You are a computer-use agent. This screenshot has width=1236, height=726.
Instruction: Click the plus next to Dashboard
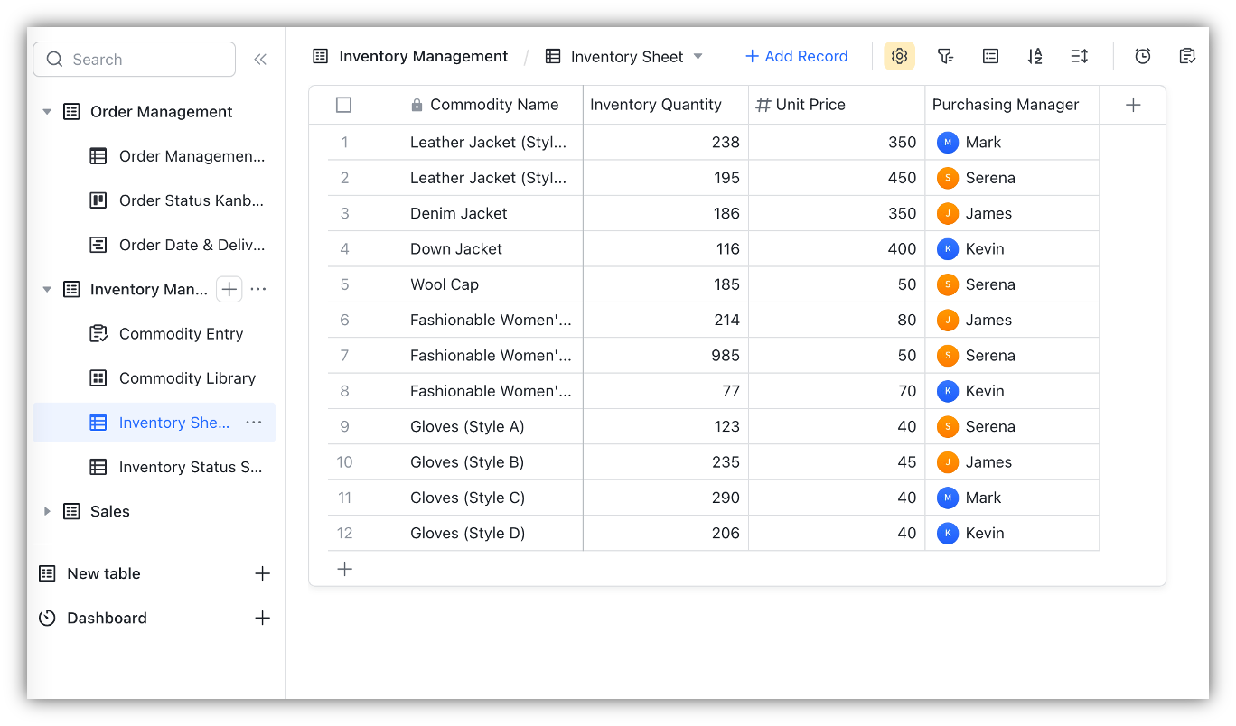(262, 618)
